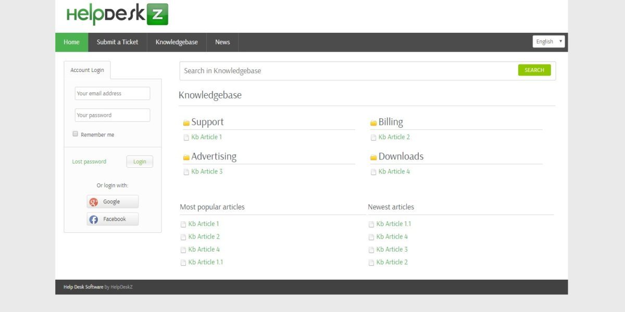Click the article icon next to Kb Article 4
This screenshot has width=625, height=312.
[373, 171]
